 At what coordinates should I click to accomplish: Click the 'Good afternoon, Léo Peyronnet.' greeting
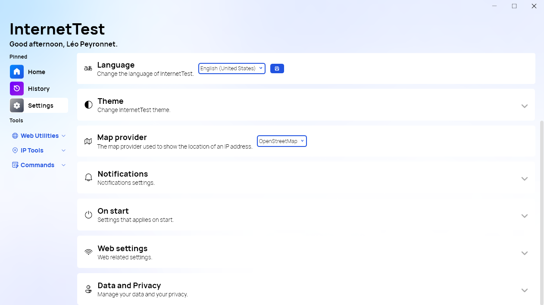[x=64, y=44]
